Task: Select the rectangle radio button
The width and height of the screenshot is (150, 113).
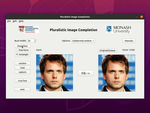Action: pos(17,54)
